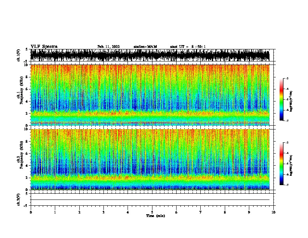Click time axis tick label "1"

(55, 212)
